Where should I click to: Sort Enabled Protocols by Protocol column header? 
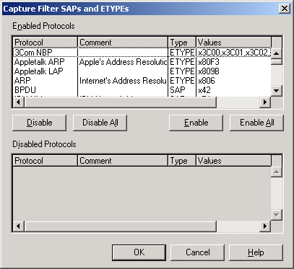(x=46, y=43)
